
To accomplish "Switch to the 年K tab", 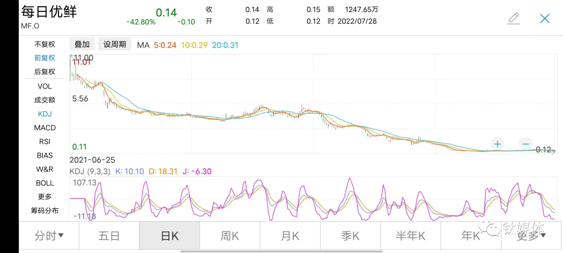I will 471,235.
